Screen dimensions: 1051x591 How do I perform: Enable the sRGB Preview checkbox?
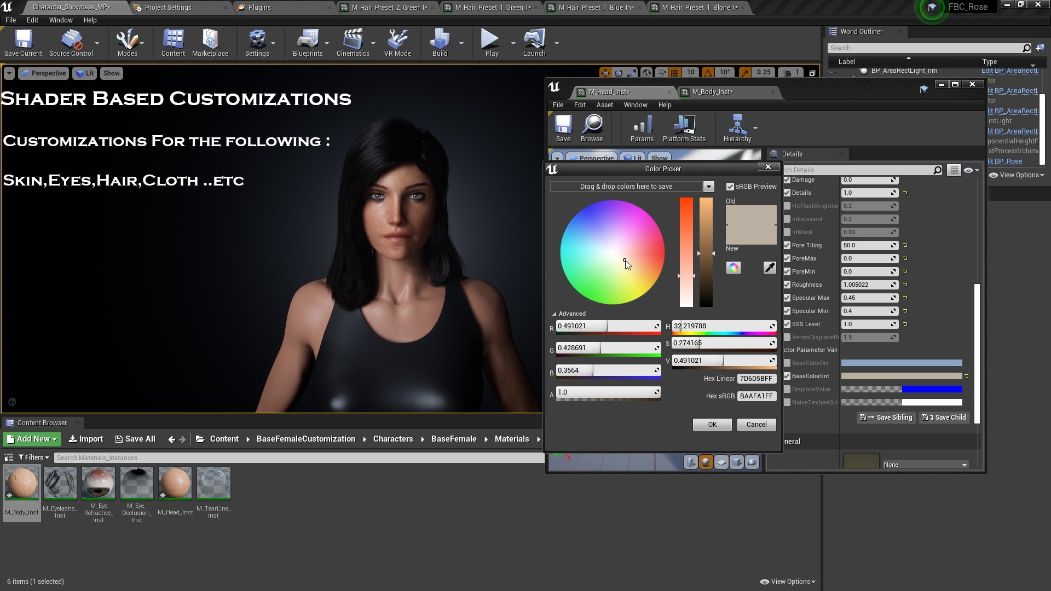tap(730, 186)
